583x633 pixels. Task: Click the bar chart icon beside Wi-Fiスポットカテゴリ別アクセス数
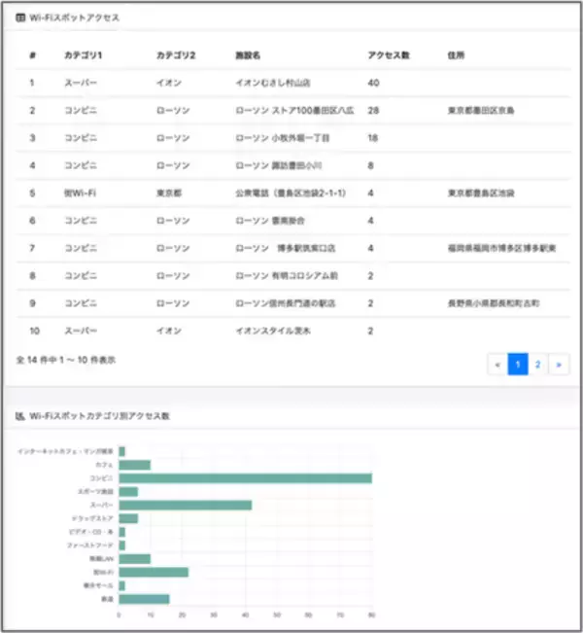(20, 415)
